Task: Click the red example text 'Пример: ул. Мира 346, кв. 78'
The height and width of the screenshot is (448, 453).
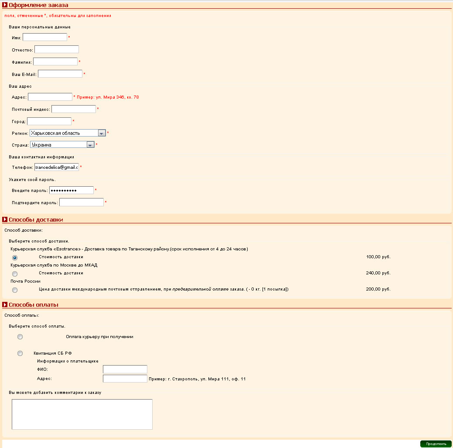Action: coord(108,97)
